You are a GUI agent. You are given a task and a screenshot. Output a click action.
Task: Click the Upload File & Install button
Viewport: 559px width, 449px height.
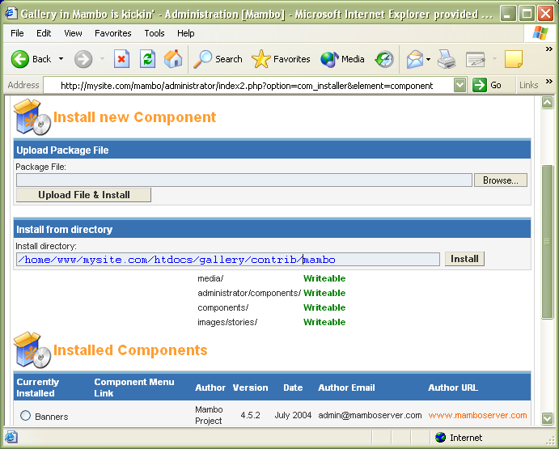tap(83, 195)
